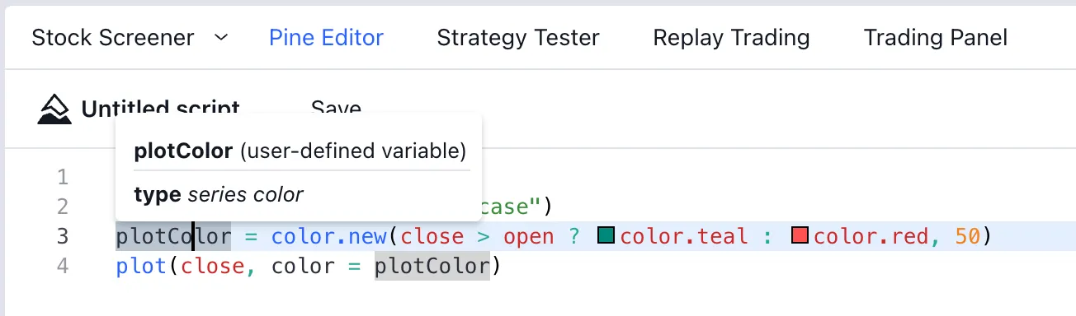Switch to the Pine Editor tab
This screenshot has height=316, width=1076.
(x=326, y=38)
